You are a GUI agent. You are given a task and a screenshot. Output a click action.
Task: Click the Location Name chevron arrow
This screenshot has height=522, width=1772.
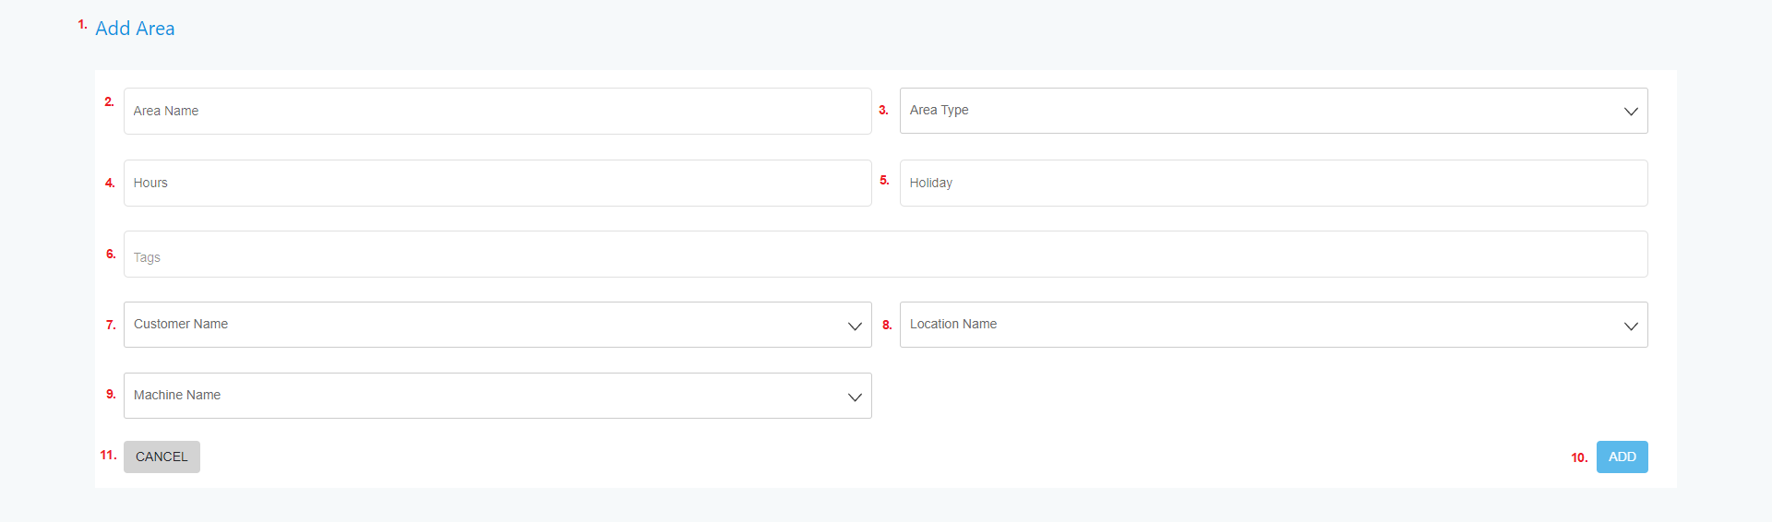tap(1631, 326)
